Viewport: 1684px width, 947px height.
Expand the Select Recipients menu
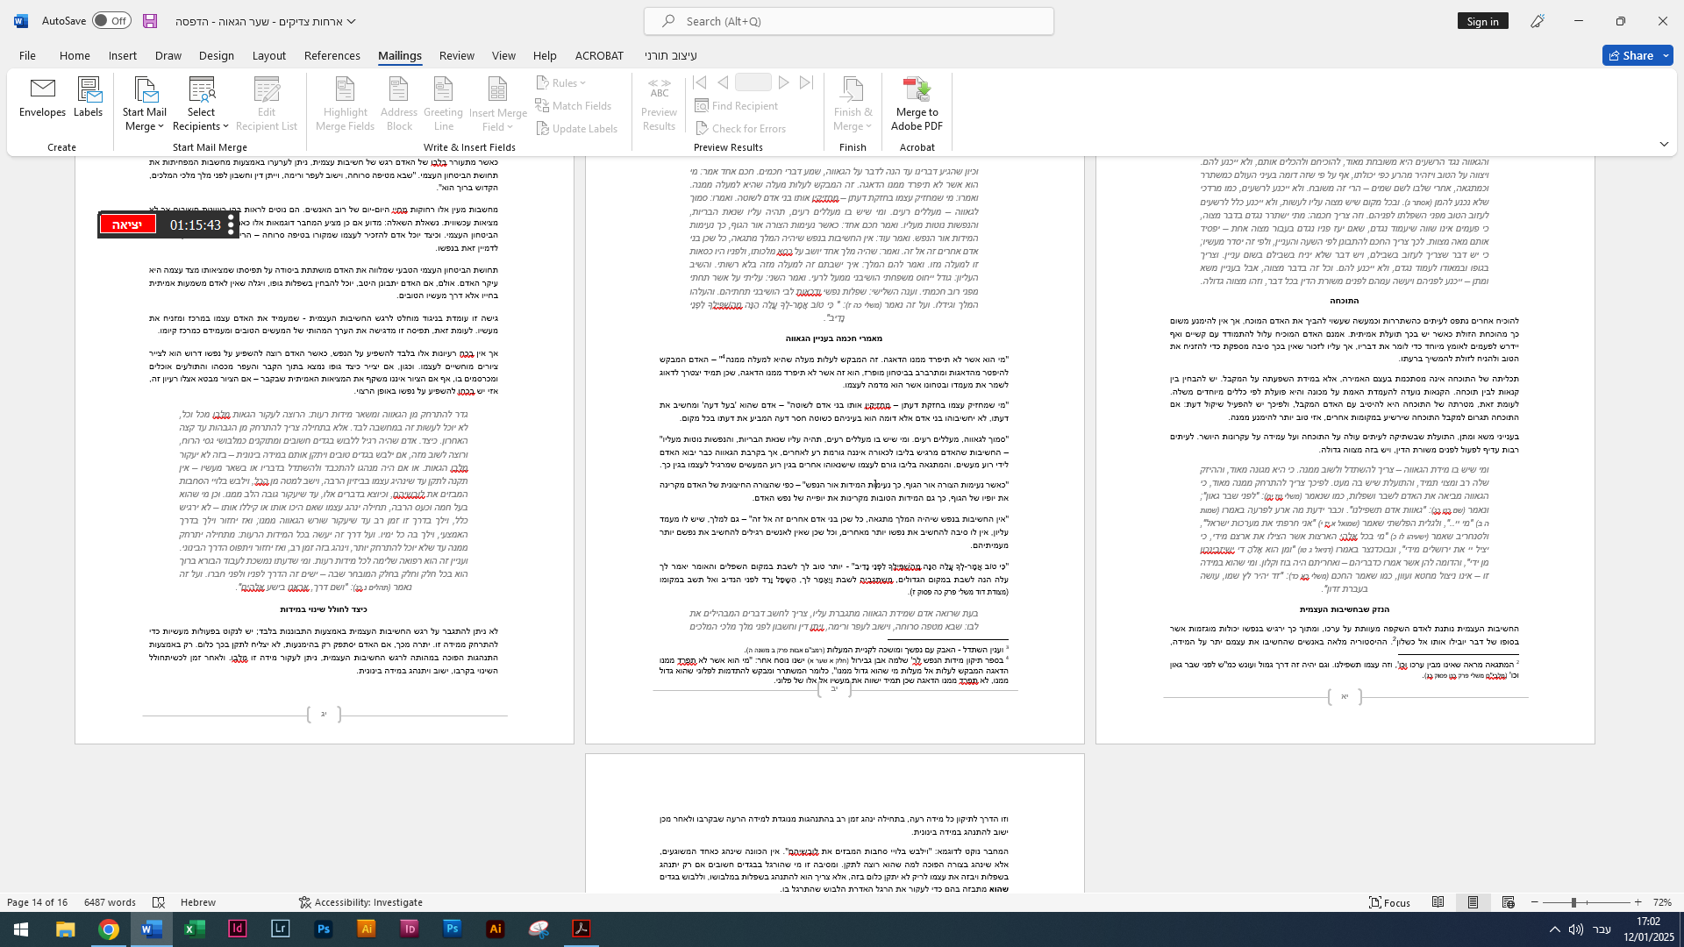(201, 105)
